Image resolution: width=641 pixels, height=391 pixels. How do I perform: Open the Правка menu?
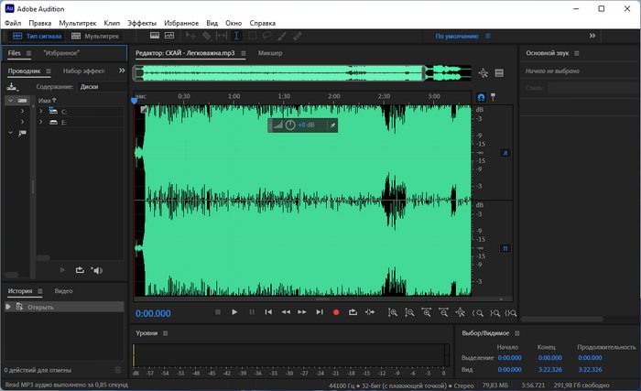(x=39, y=23)
